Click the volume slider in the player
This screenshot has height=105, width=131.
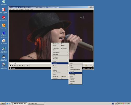pos(91,65)
